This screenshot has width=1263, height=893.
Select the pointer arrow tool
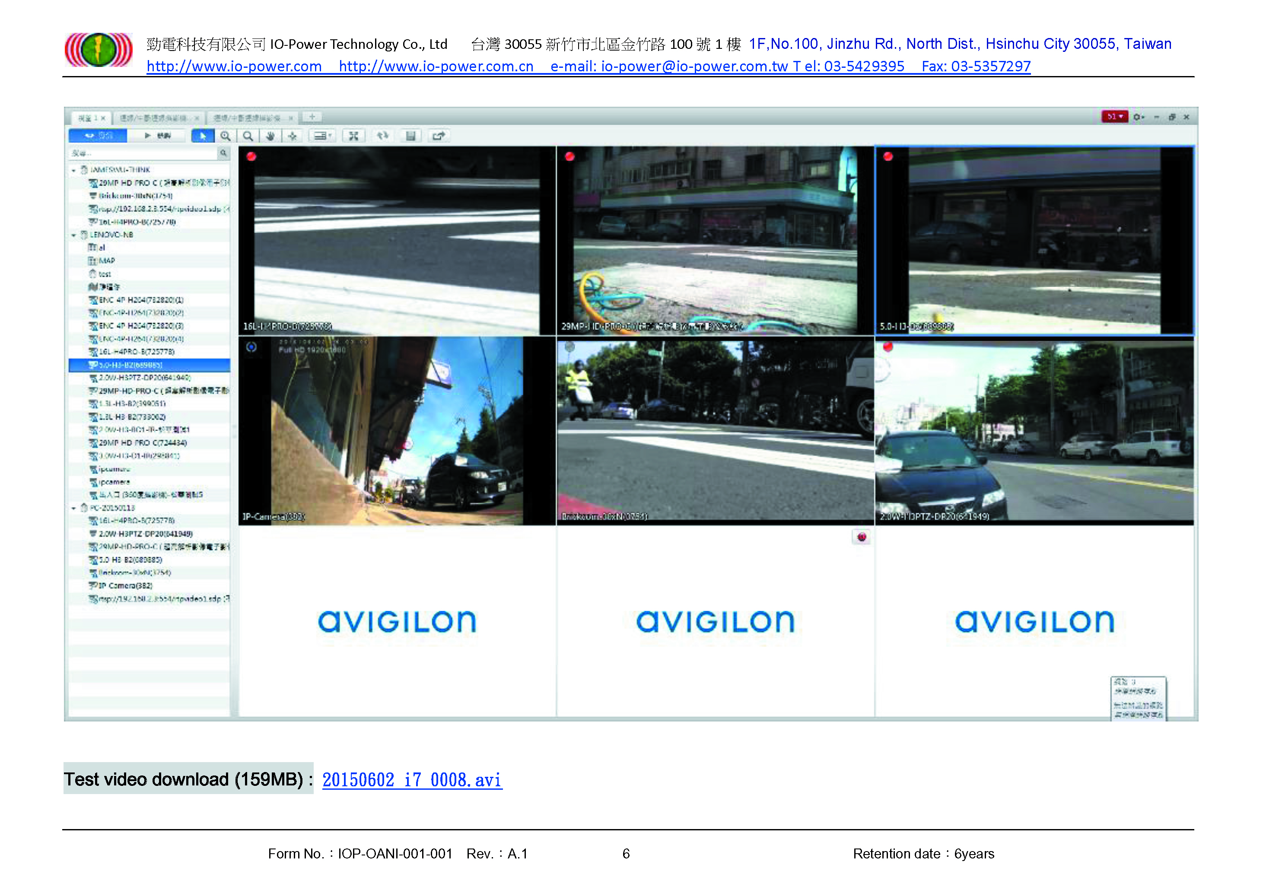click(202, 136)
